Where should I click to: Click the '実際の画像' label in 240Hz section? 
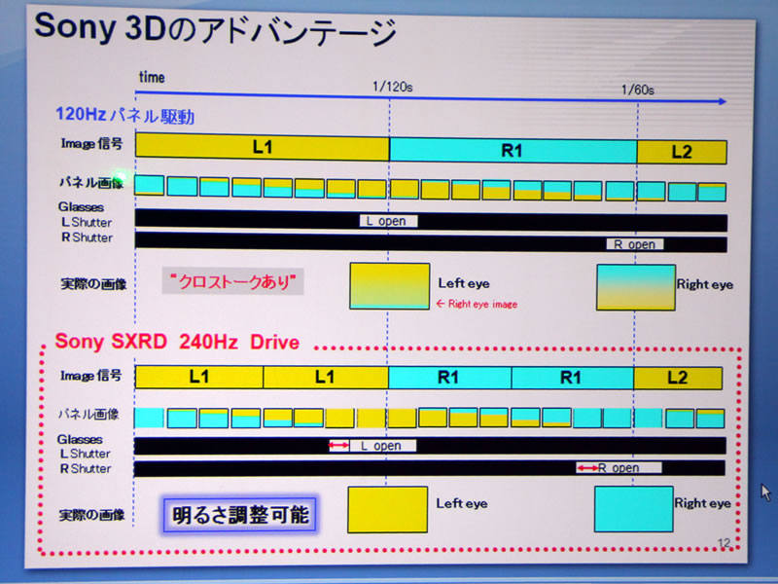tap(92, 516)
